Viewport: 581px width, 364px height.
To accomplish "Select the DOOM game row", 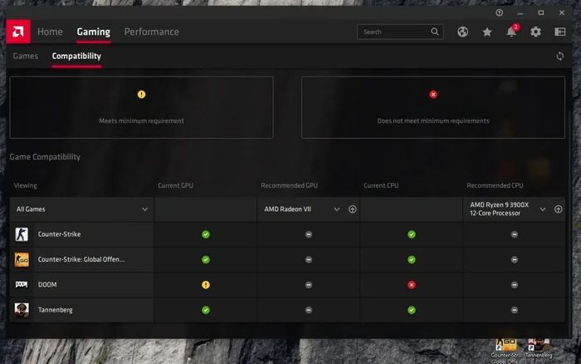I will tap(287, 285).
